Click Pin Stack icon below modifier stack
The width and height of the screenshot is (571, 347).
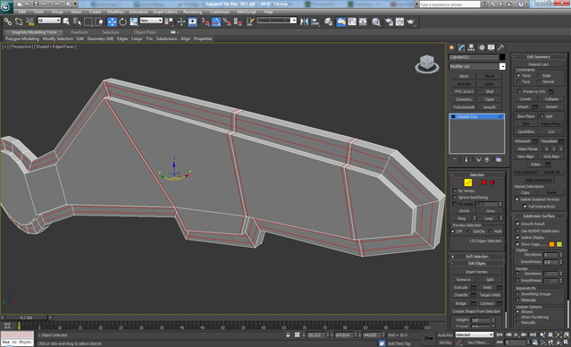455,160
